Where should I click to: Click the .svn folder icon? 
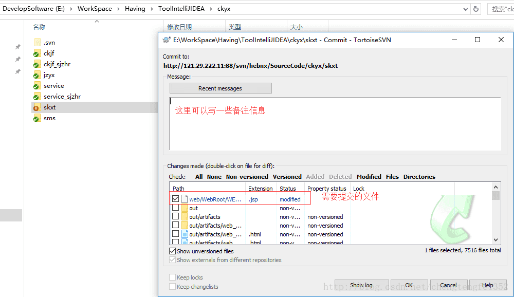[38, 42]
